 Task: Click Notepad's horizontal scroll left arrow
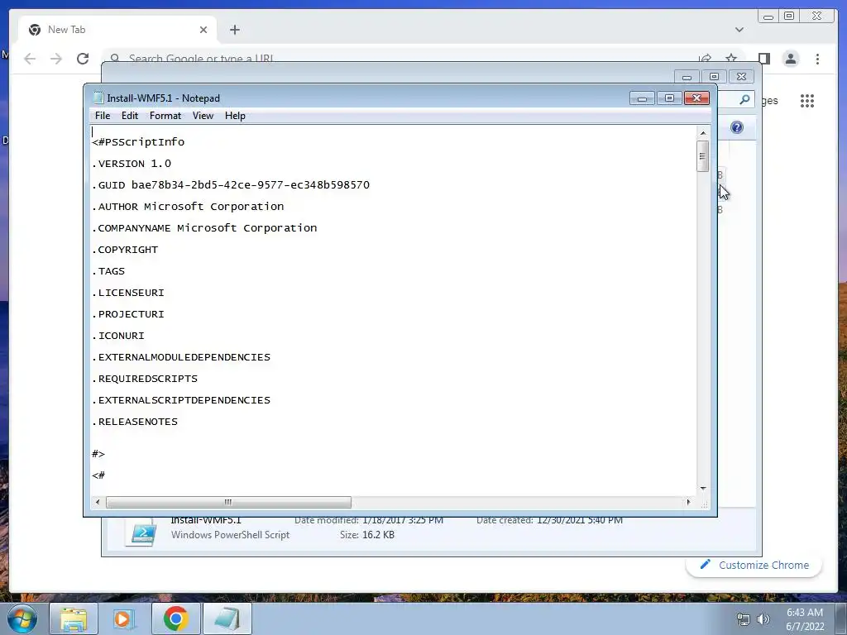point(98,502)
